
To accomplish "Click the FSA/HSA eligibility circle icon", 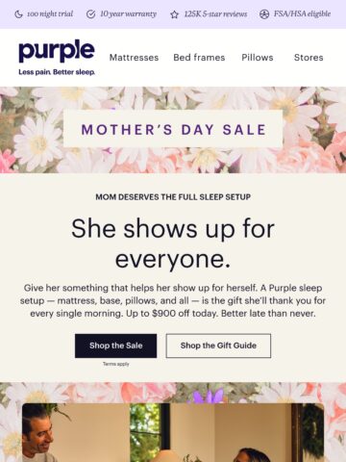I will click(264, 14).
